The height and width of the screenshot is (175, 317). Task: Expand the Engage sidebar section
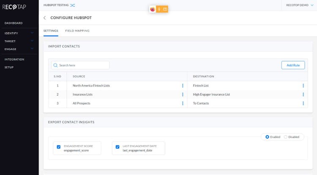[x=32, y=48]
